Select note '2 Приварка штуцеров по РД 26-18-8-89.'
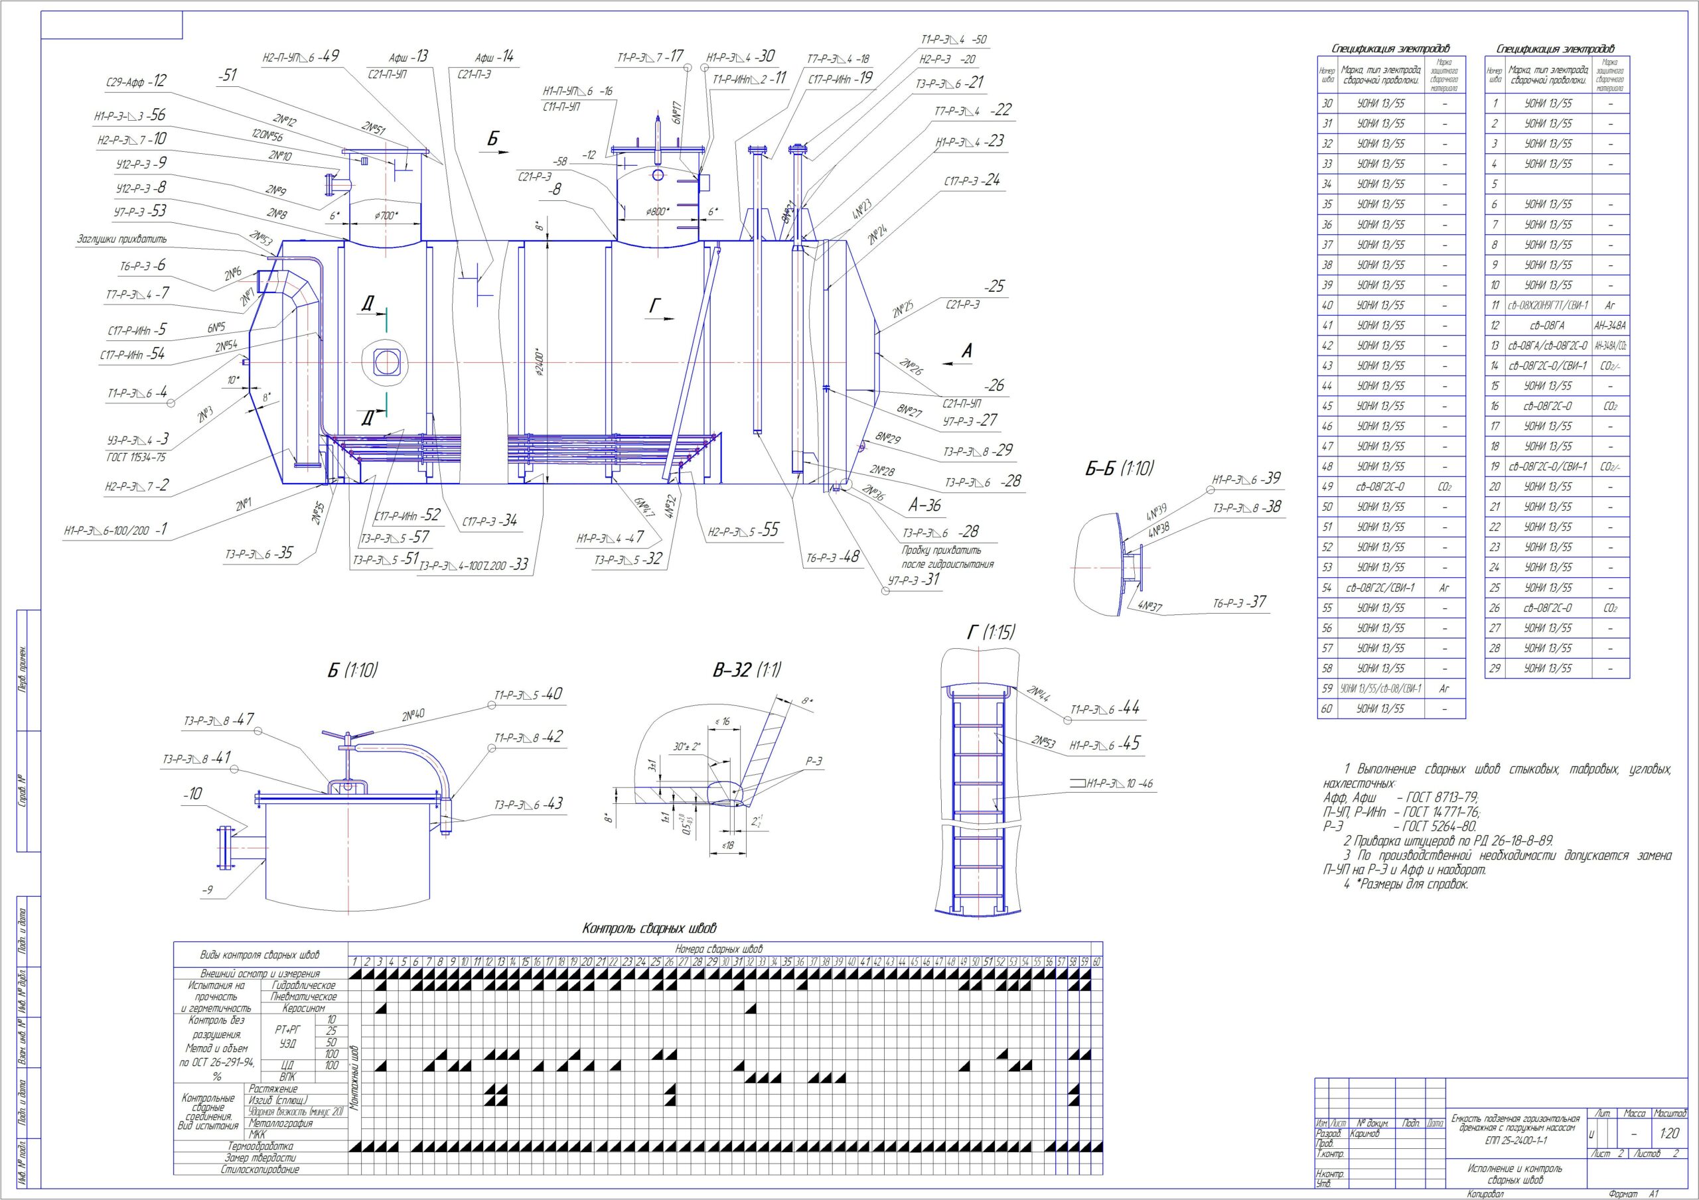The height and width of the screenshot is (1200, 1699). (x=1449, y=841)
